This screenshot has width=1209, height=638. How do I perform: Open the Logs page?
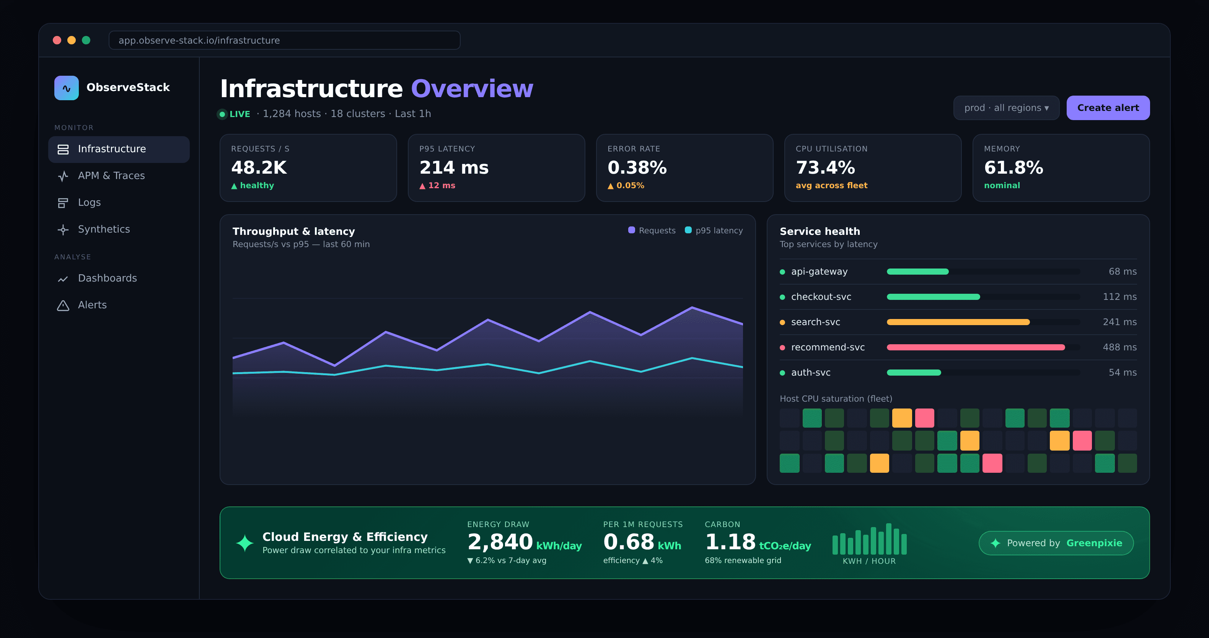119,203
